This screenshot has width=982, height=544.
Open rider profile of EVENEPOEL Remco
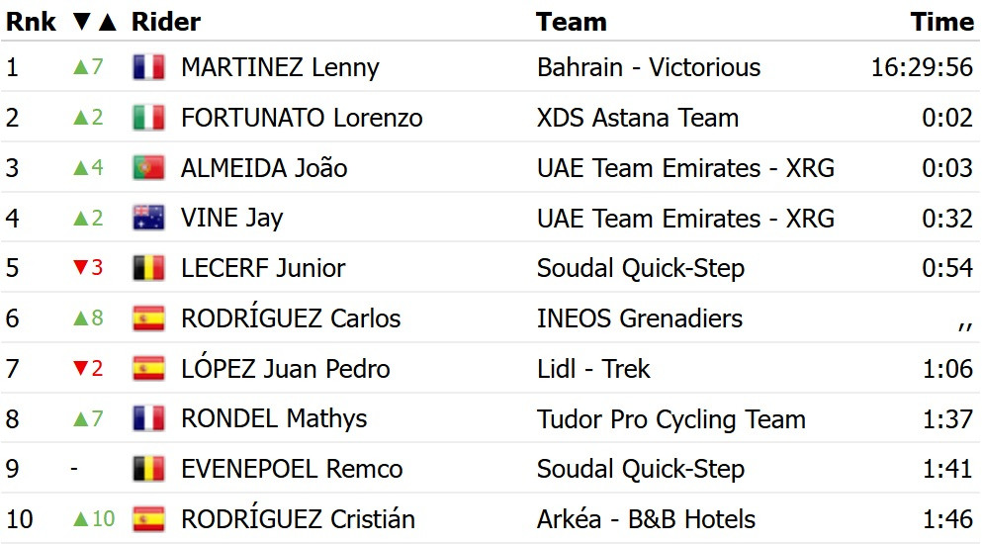click(291, 469)
